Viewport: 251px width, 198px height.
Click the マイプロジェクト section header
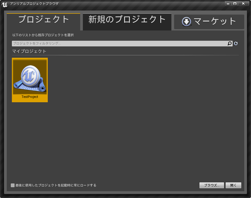pyautogui.click(x=29, y=51)
